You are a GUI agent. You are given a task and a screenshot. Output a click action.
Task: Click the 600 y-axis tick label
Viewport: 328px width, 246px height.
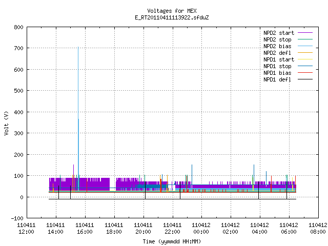[18, 70]
